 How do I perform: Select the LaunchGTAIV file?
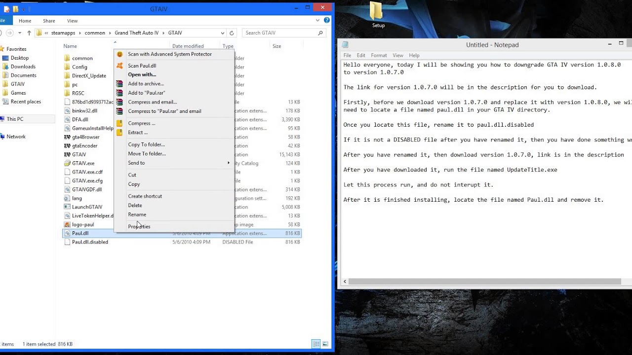coord(87,207)
